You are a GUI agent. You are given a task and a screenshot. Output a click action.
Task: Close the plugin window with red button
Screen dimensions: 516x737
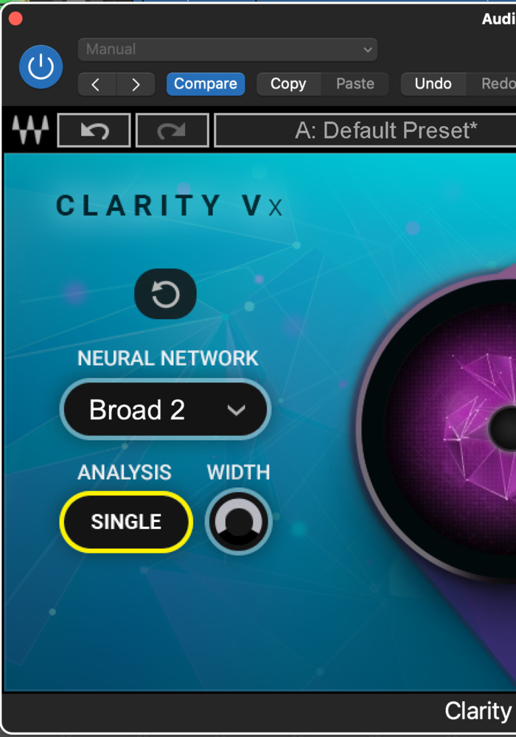[x=15, y=19]
